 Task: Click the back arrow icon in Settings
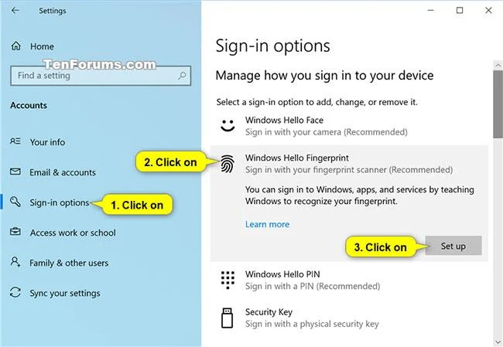tap(15, 10)
